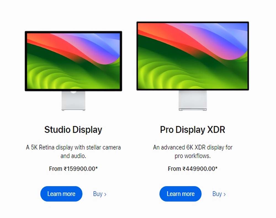The width and height of the screenshot is (276, 218).
Task: Click the Pro Display XDR price ₹449900.00
Action: (199, 169)
